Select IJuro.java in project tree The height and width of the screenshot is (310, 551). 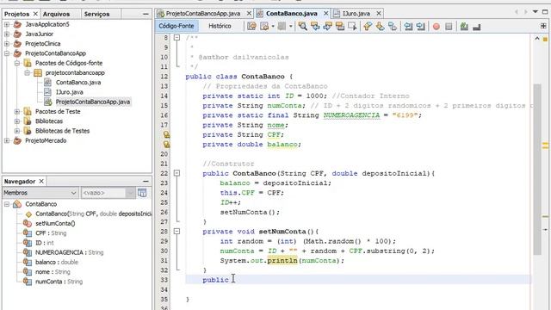[69, 92]
